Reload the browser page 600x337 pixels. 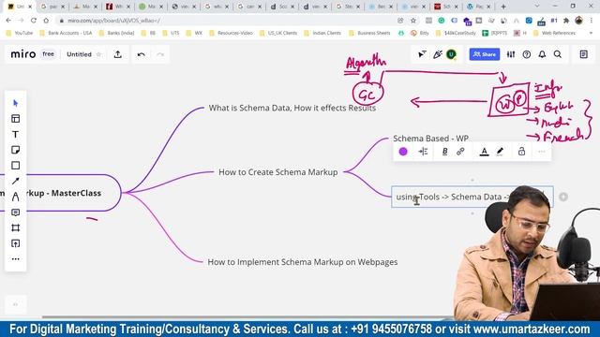[34, 21]
